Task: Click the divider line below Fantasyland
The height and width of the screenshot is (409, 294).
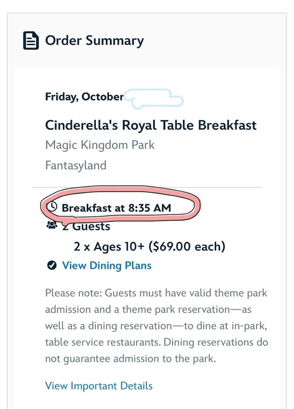Action: pyautogui.click(x=146, y=187)
